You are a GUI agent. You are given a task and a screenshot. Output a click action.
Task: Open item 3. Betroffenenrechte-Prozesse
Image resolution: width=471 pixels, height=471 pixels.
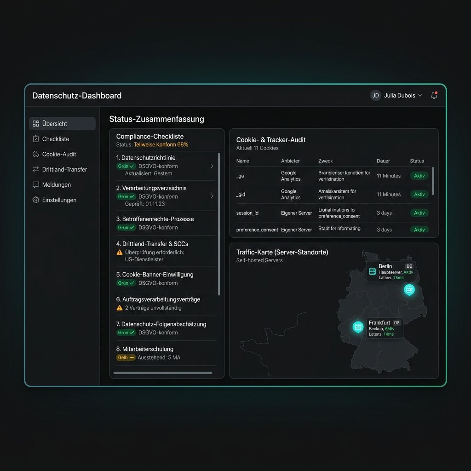166,223
